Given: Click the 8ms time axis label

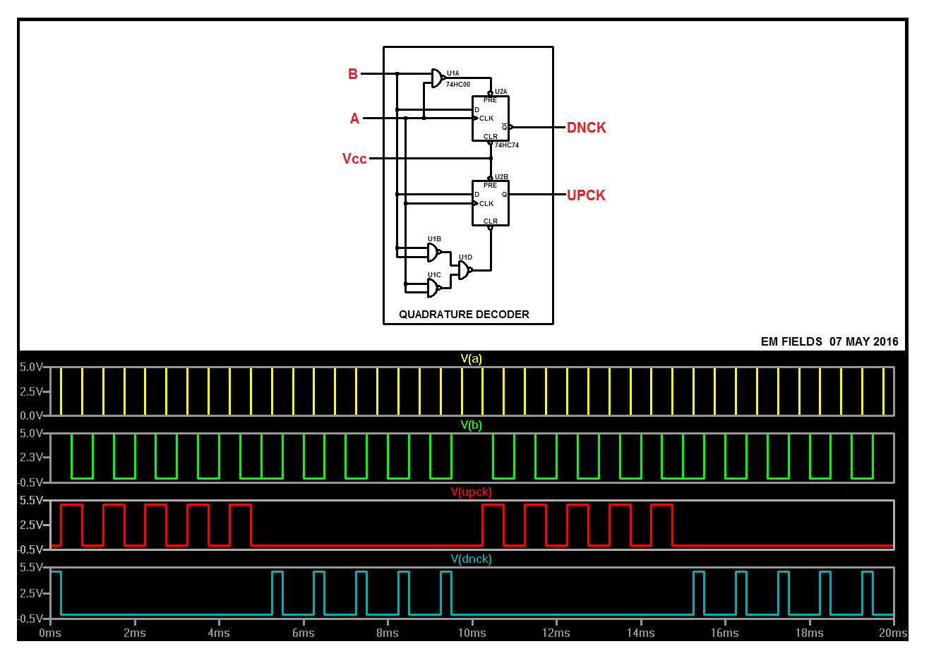Looking at the screenshot, I should point(388,633).
